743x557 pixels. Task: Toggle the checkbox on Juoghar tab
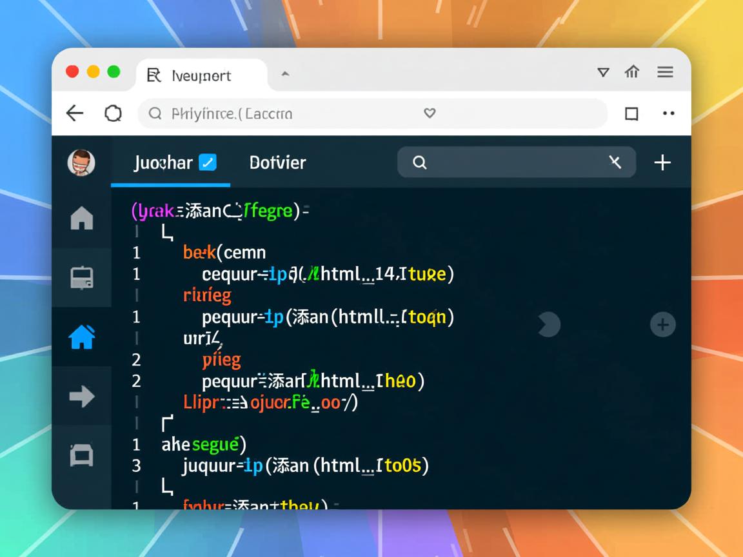pos(208,162)
